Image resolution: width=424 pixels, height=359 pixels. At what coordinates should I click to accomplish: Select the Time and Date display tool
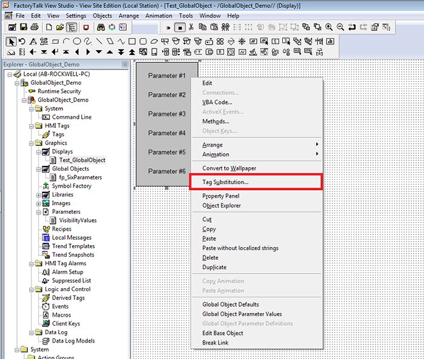point(231,51)
